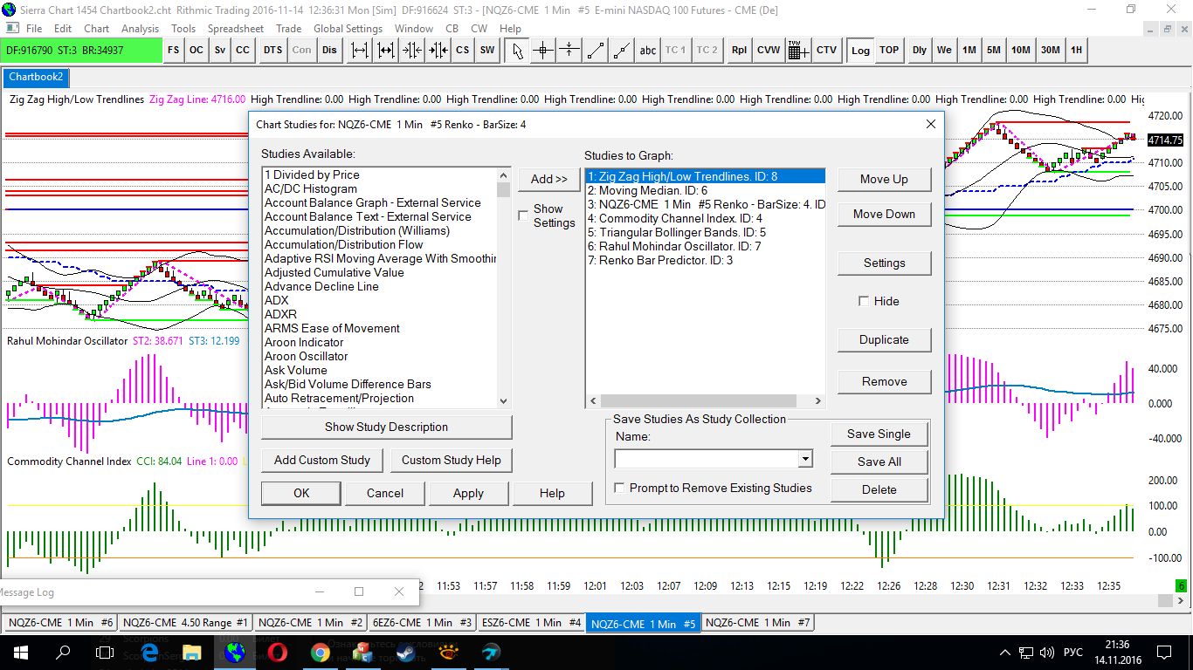The width and height of the screenshot is (1193, 670).
Task: Click OK in Chart Studies dialog
Action: (x=301, y=493)
